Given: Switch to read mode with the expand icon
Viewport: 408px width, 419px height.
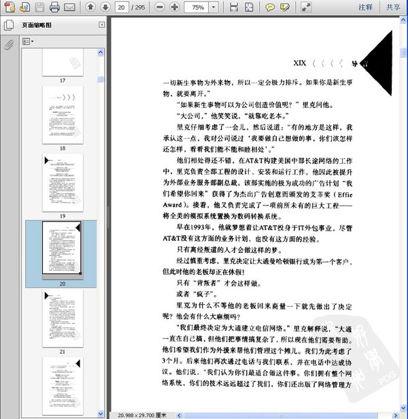Looking at the screenshot, I should pyautogui.click(x=306, y=7).
